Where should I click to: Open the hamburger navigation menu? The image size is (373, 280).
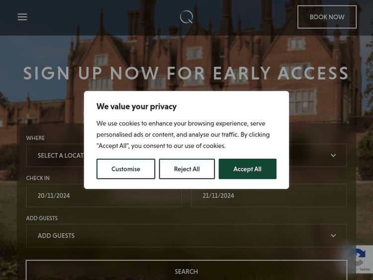click(x=22, y=17)
